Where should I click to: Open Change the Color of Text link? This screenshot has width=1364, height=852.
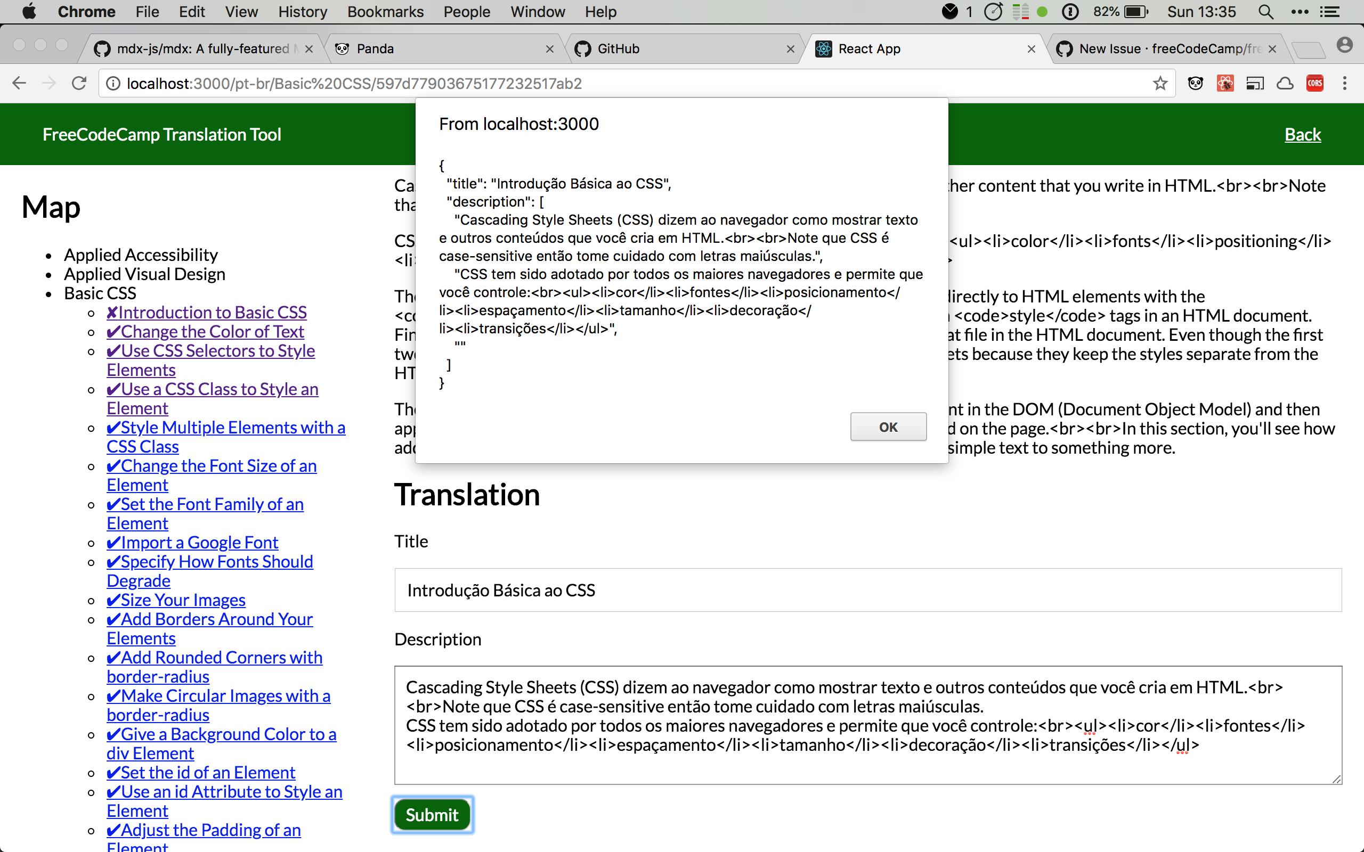pos(205,331)
